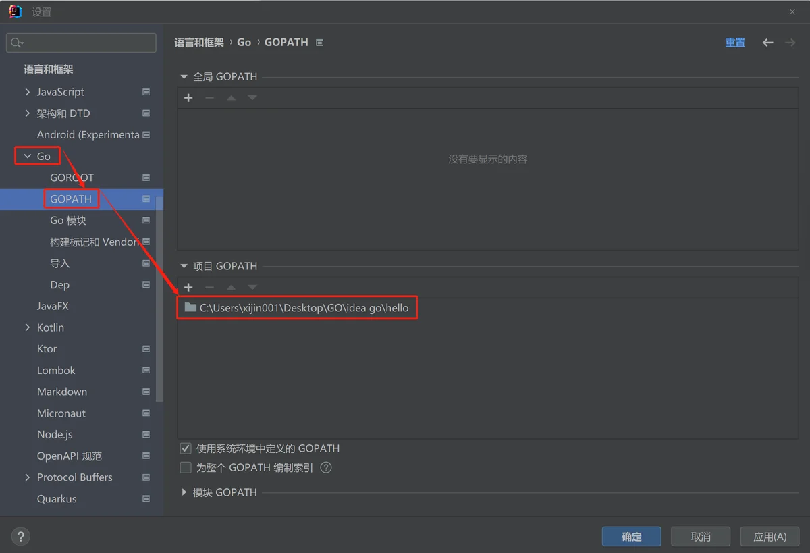This screenshot has height=553, width=810.
Task: Open 构建标记和 Vendoring settings page
Action: pos(94,242)
